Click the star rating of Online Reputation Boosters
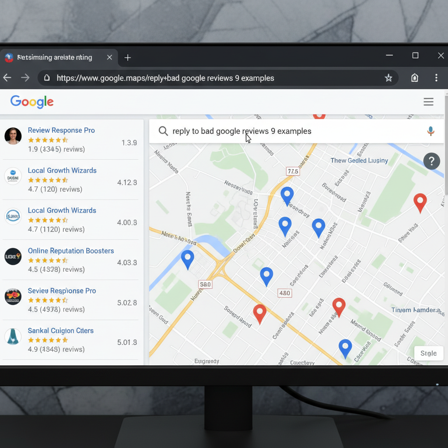448x448 pixels. [48, 260]
